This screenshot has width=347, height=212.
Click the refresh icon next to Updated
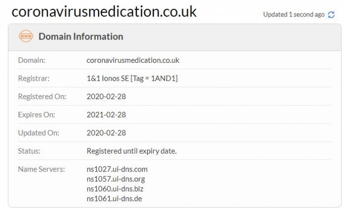[x=332, y=15]
